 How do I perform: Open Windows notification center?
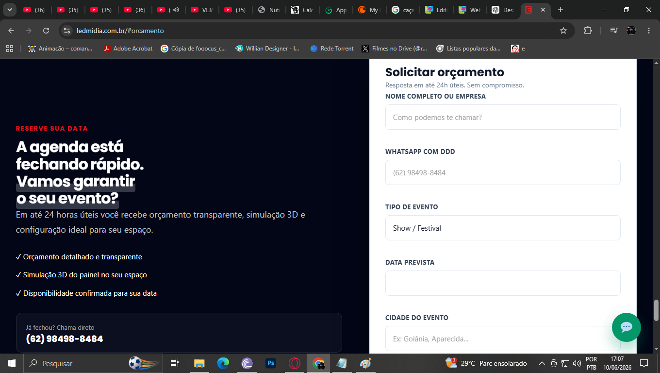click(644, 363)
